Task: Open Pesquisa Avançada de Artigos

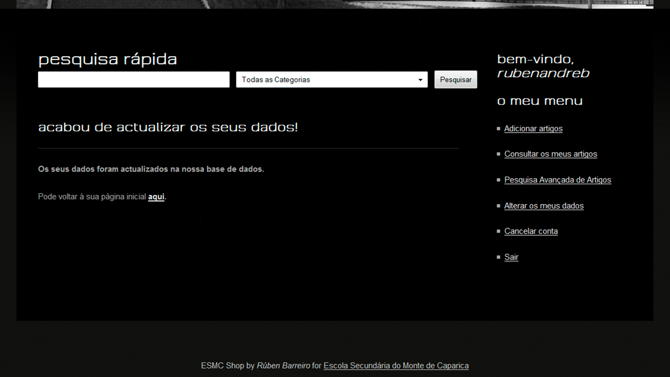Action: 557,180
